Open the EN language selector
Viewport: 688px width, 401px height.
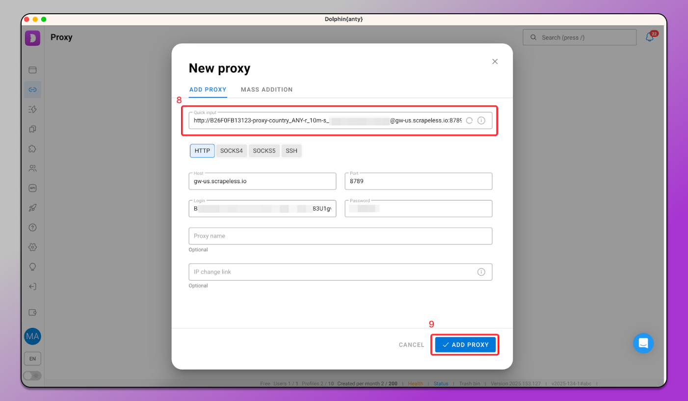32,359
